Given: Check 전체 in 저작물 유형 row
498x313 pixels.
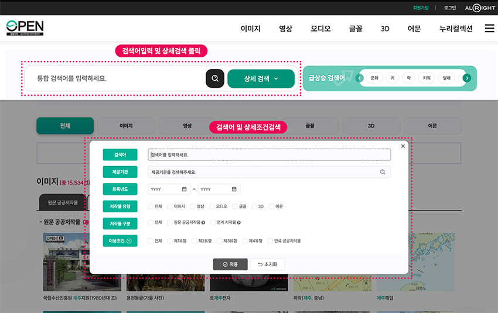Looking at the screenshot, I should (x=151, y=207).
